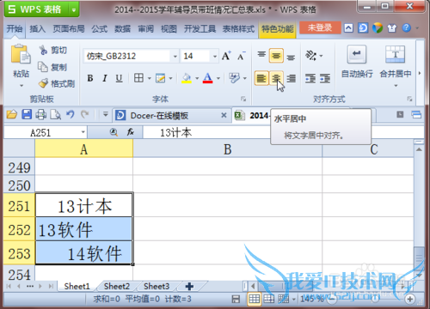Decrease font size with small A icon
This screenshot has width=430, height=309.
(242, 56)
